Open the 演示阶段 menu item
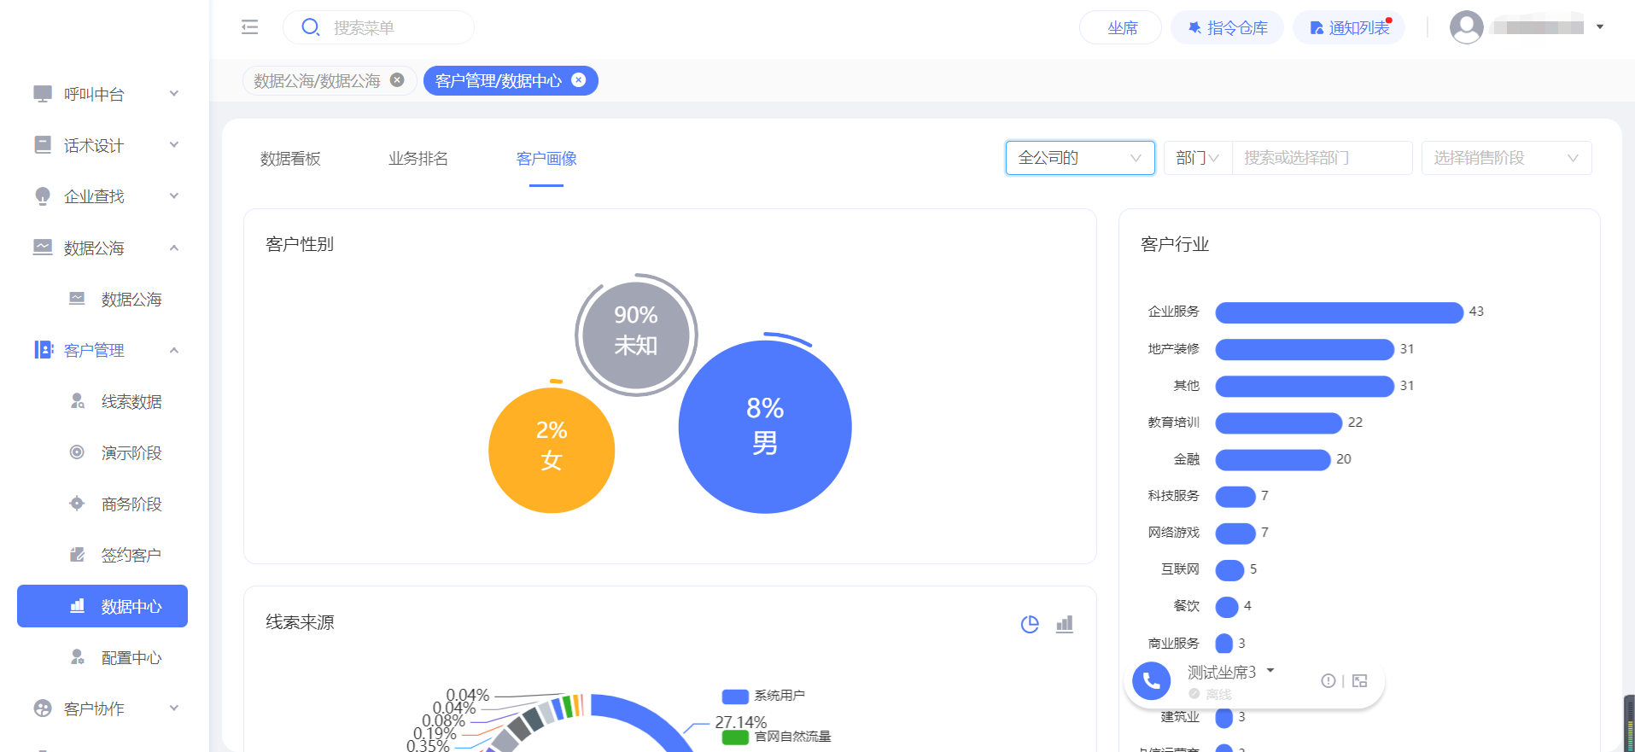Viewport: 1635px width, 752px height. [102, 452]
